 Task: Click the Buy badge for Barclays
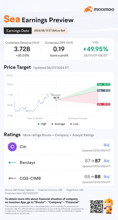(107, 161)
